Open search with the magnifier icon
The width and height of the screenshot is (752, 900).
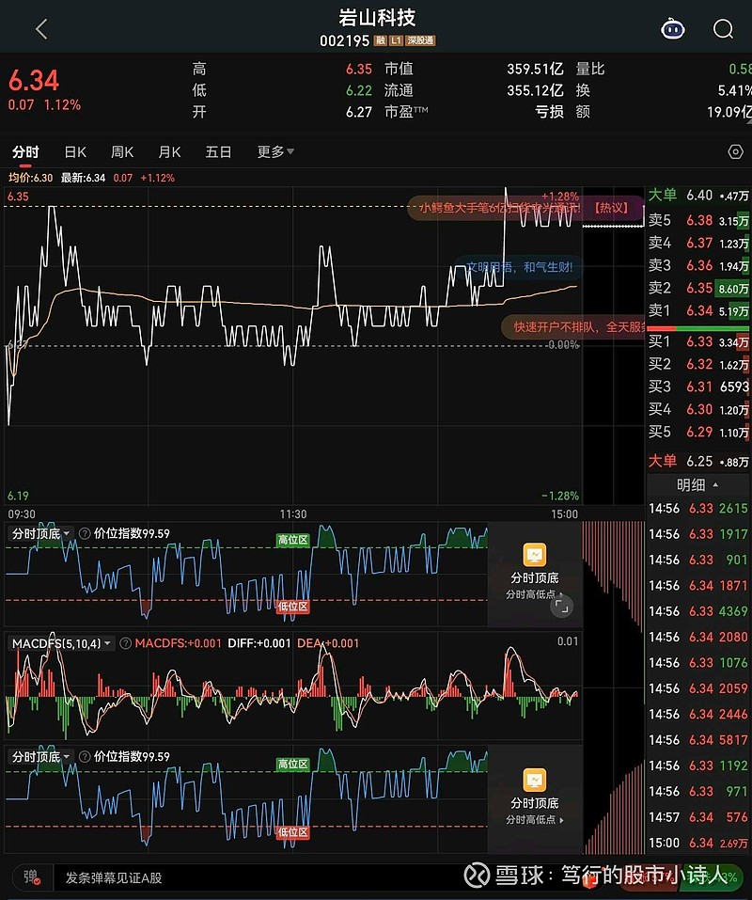[x=723, y=29]
